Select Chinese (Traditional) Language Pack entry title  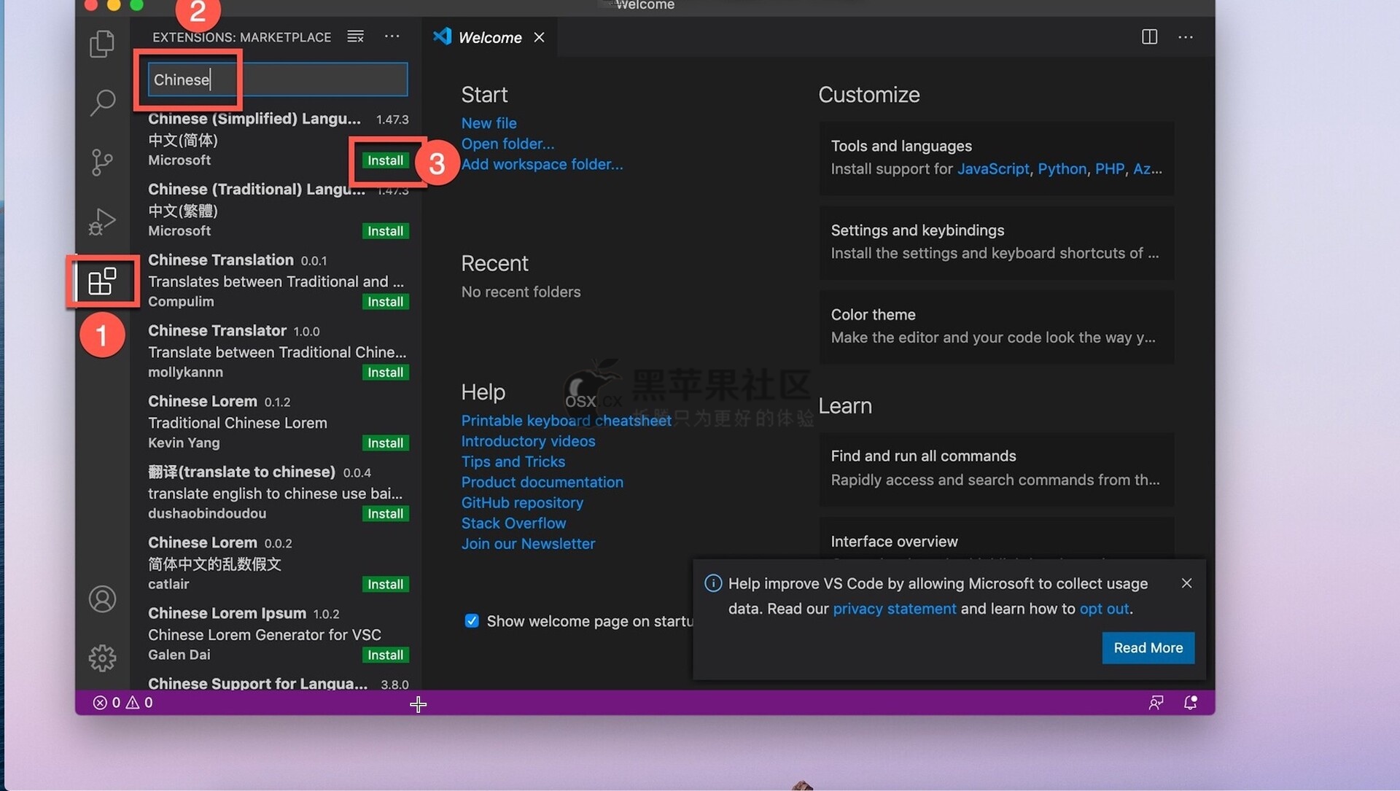[256, 190]
